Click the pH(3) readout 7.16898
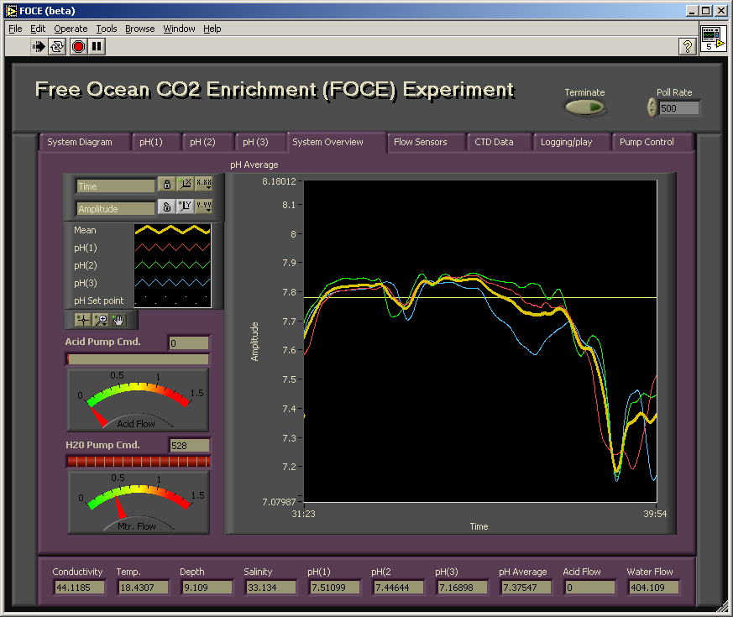 pyautogui.click(x=462, y=588)
